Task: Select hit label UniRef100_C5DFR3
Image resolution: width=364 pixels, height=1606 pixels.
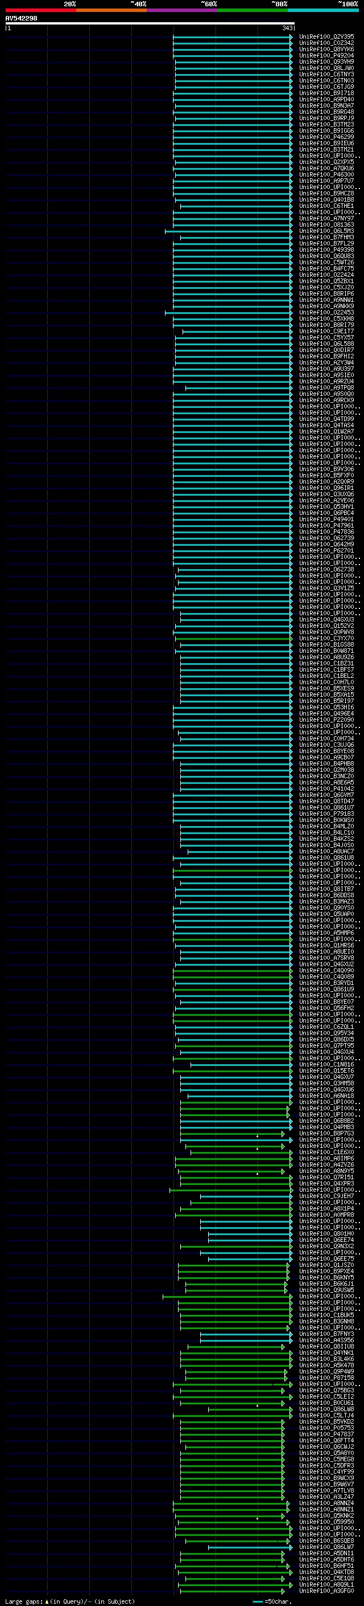Action: (326, 1465)
